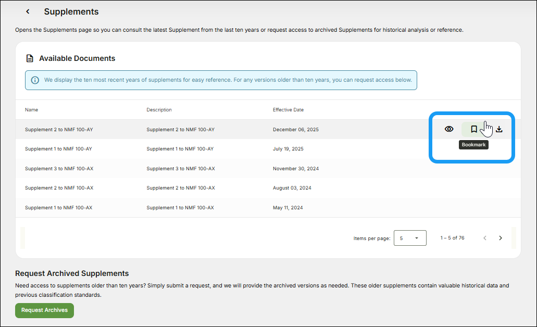This screenshot has height=327, width=537.
Task: Click the Effective Date column header
Action: pos(288,110)
